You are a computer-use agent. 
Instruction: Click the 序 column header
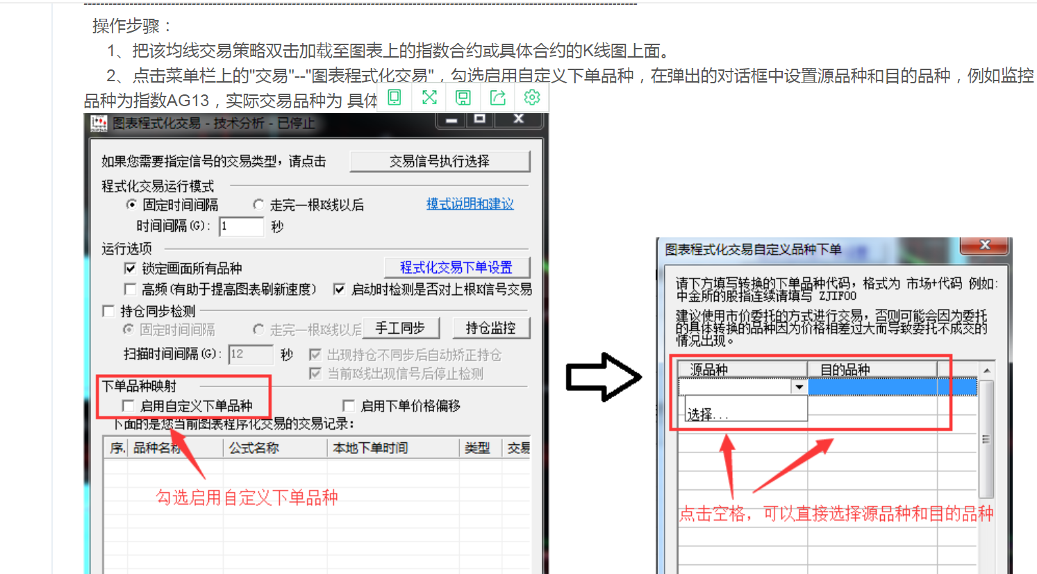point(116,448)
